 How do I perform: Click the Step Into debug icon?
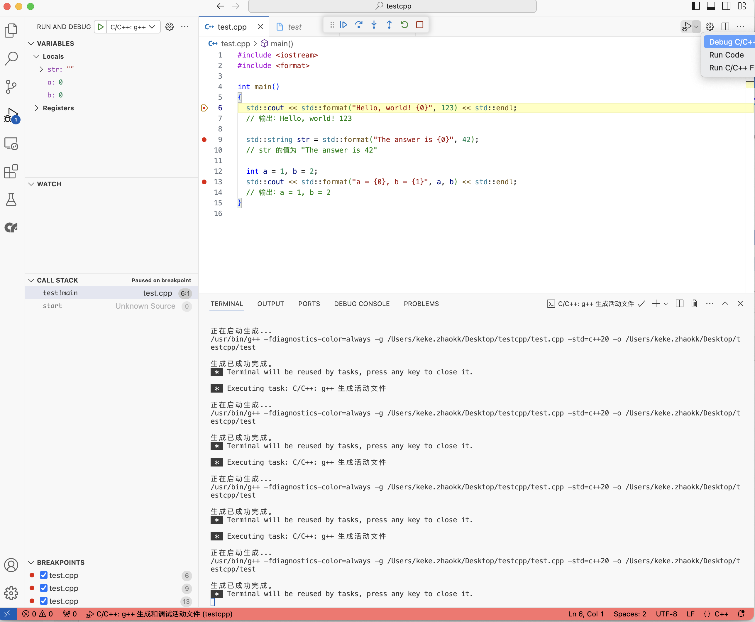374,25
